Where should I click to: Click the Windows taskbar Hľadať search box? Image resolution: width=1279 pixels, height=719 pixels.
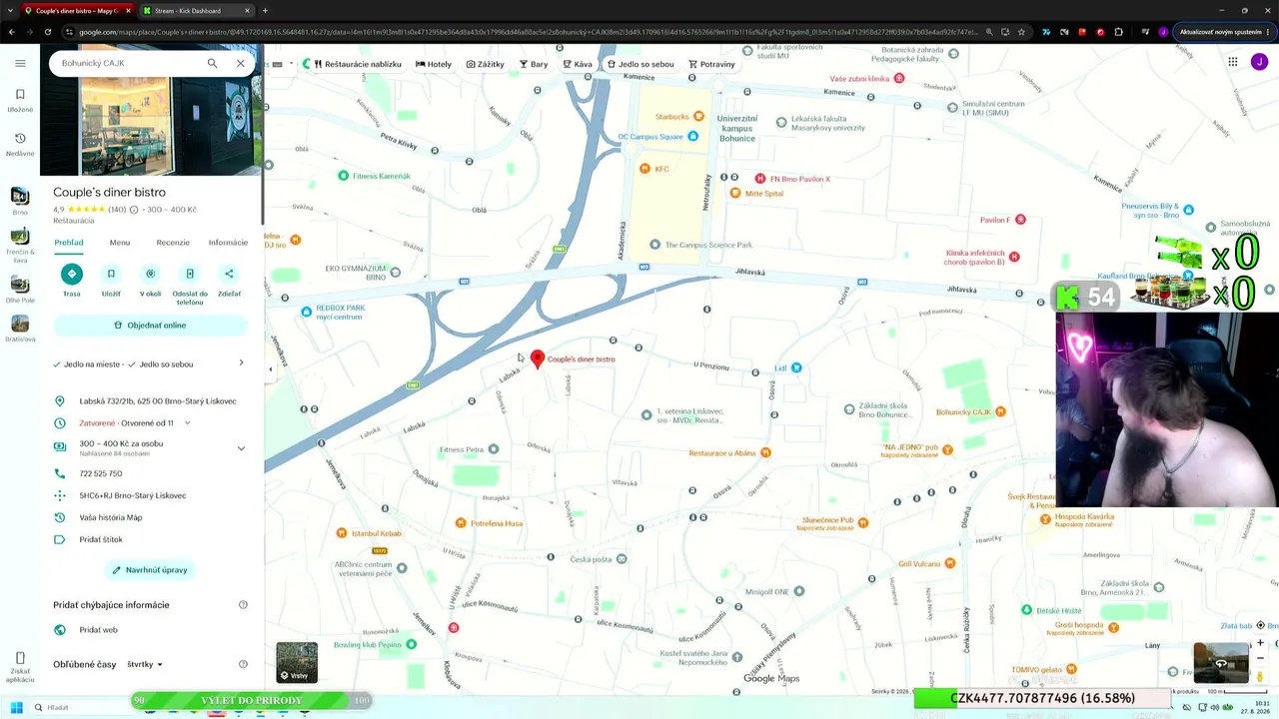pyautogui.click(x=80, y=707)
